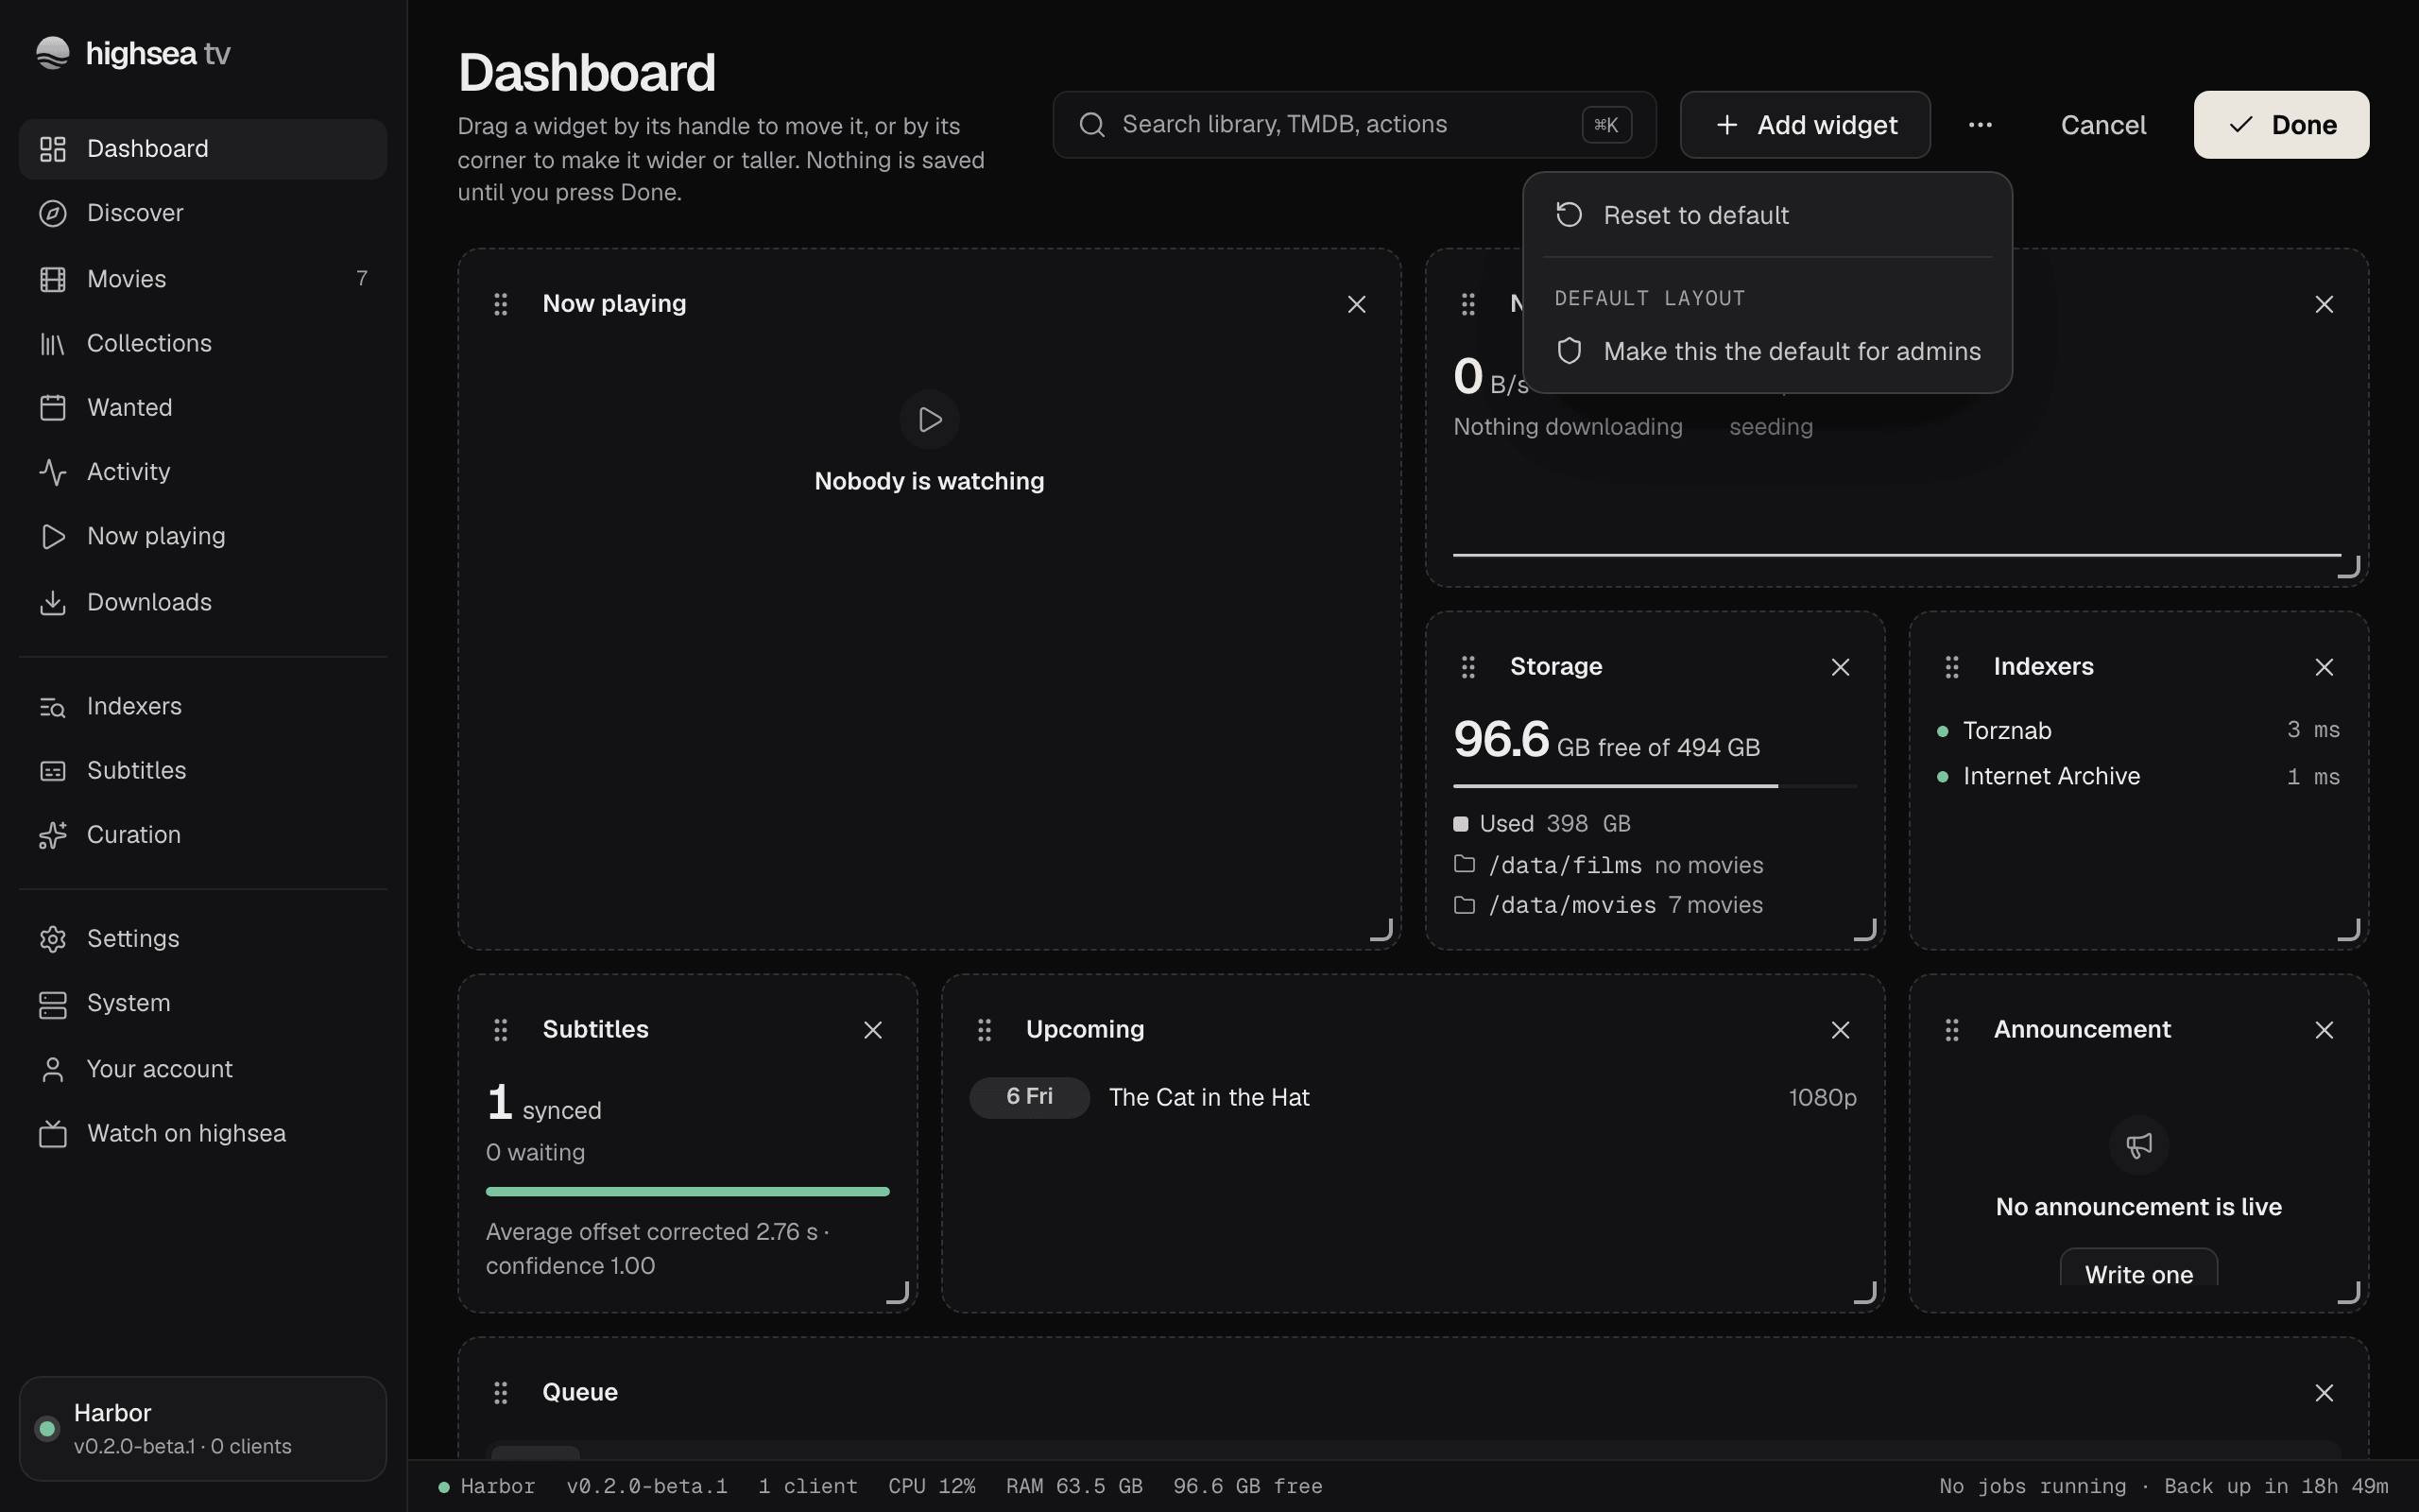The height and width of the screenshot is (1512, 2419).
Task: Remove the Now playing widget
Action: pyautogui.click(x=1357, y=304)
